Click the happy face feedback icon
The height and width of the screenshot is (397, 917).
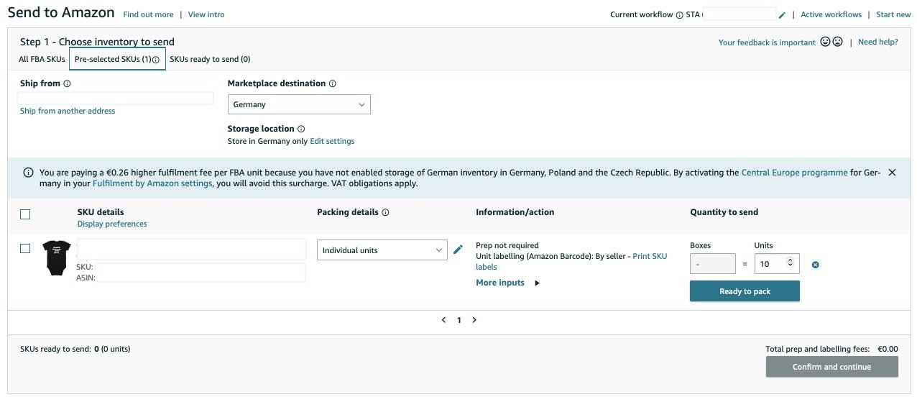pyautogui.click(x=825, y=42)
